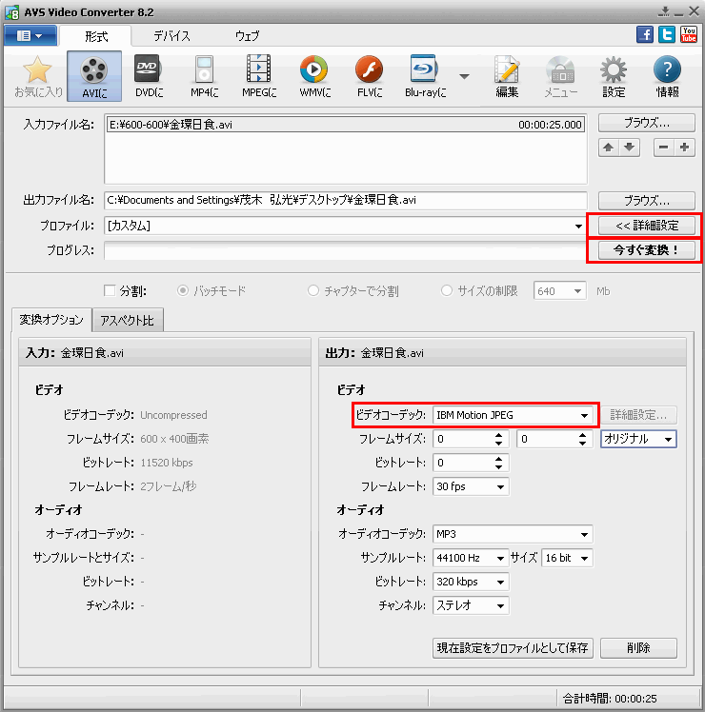Image resolution: width=705 pixels, height=712 pixels.
Task: Open the 編集 (edit) tool
Action: (507, 76)
